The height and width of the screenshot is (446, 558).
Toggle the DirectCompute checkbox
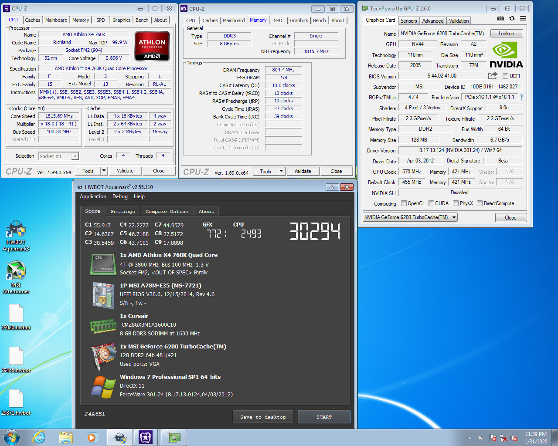[x=480, y=203]
